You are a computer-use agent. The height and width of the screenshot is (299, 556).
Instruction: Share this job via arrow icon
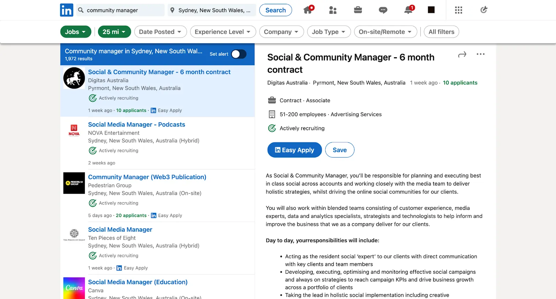pyautogui.click(x=462, y=55)
